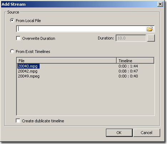
Task: Select the 20042.mpg file entry
Action: point(27,71)
